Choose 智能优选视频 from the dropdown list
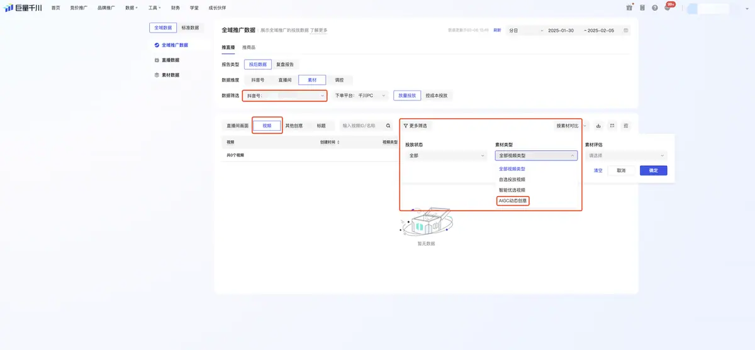 pyautogui.click(x=512, y=189)
